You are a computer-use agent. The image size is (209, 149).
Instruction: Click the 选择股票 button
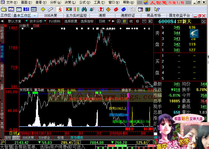(71, 21)
